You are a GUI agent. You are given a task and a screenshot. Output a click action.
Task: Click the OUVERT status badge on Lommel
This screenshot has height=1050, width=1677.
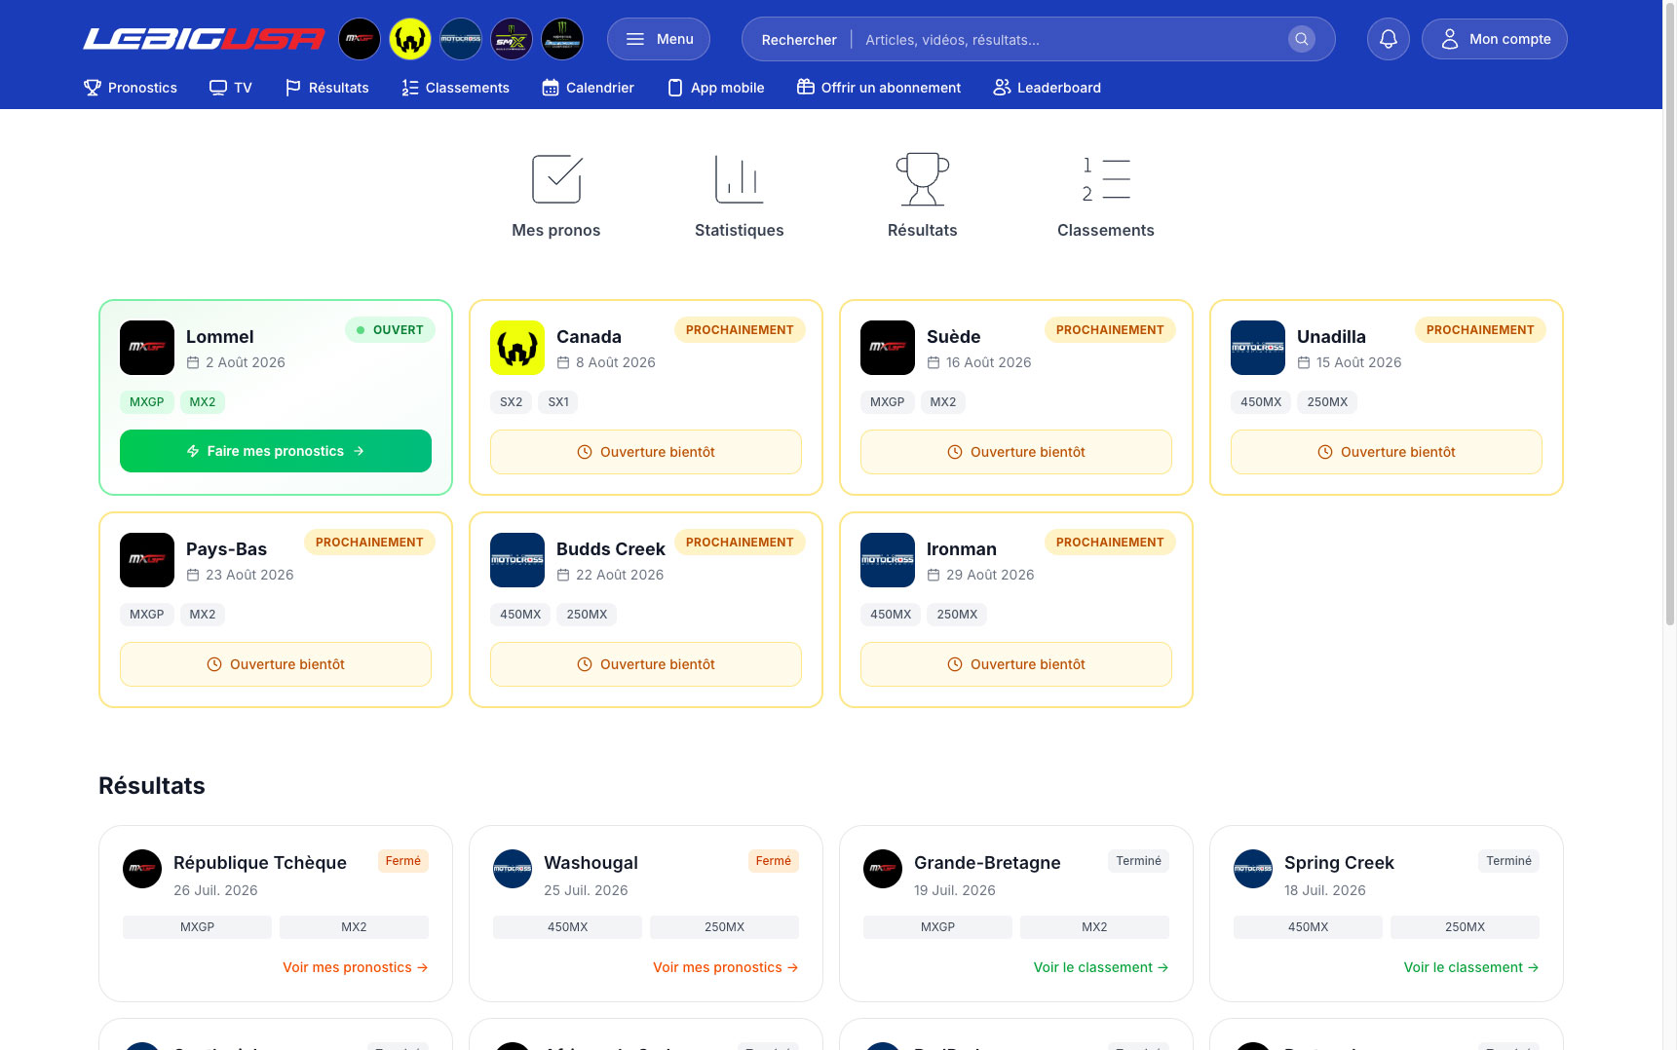point(390,330)
